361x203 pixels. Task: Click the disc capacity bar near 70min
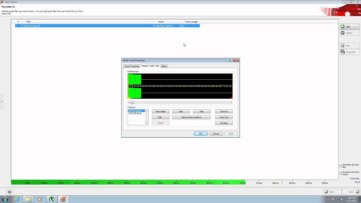(243, 182)
